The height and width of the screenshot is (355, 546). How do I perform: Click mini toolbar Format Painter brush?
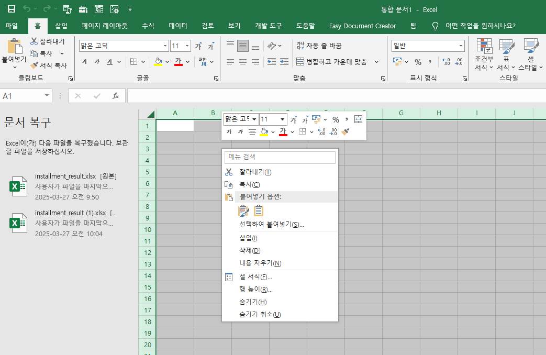click(x=345, y=132)
